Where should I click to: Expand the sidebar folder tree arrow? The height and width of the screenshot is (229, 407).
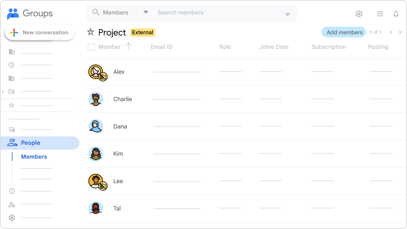coord(3,92)
